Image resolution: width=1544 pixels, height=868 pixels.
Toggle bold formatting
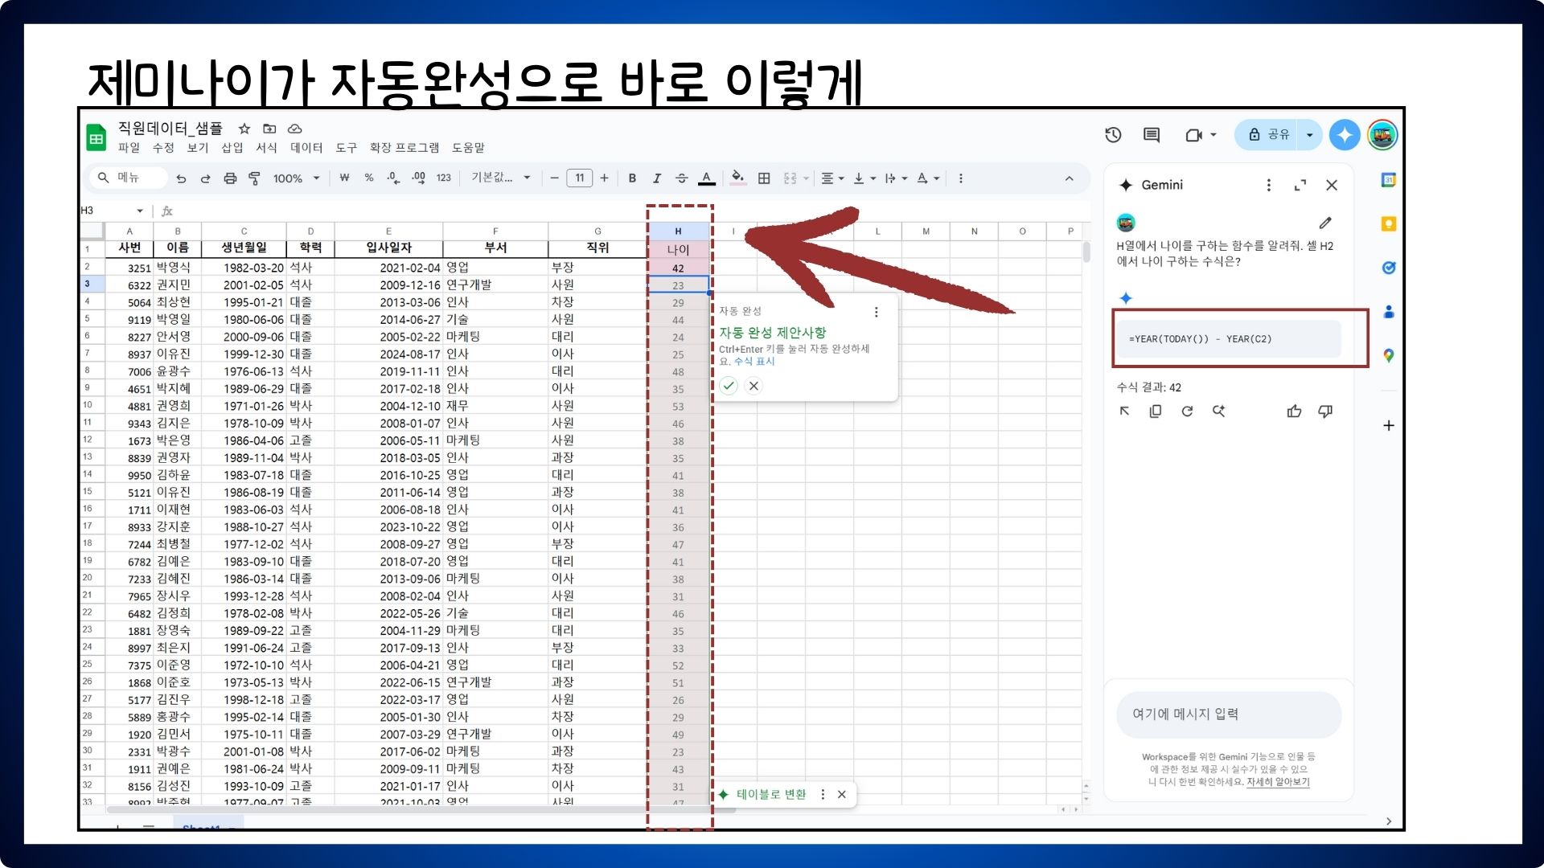[632, 178]
